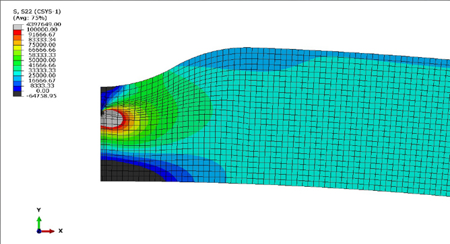Image resolution: width=450 pixels, height=244 pixels.
Task: Click the legend value 75000.00
Action: coord(42,45)
